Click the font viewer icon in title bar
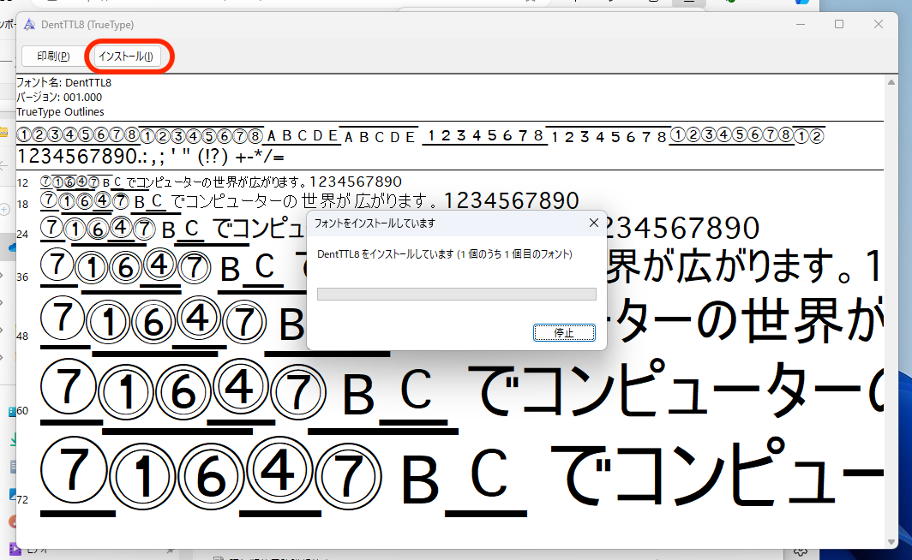 (29, 25)
